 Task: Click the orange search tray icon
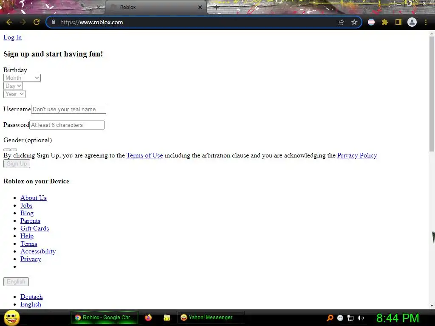tap(330, 318)
